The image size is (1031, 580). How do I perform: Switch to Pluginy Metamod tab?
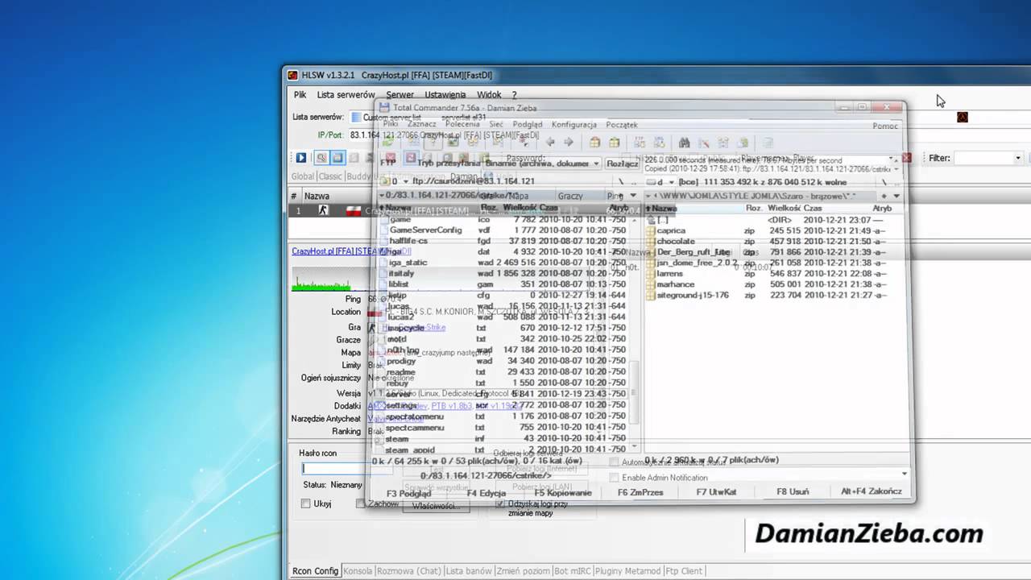coord(628,571)
